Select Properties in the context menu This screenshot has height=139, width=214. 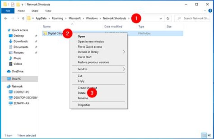[x=84, y=105]
